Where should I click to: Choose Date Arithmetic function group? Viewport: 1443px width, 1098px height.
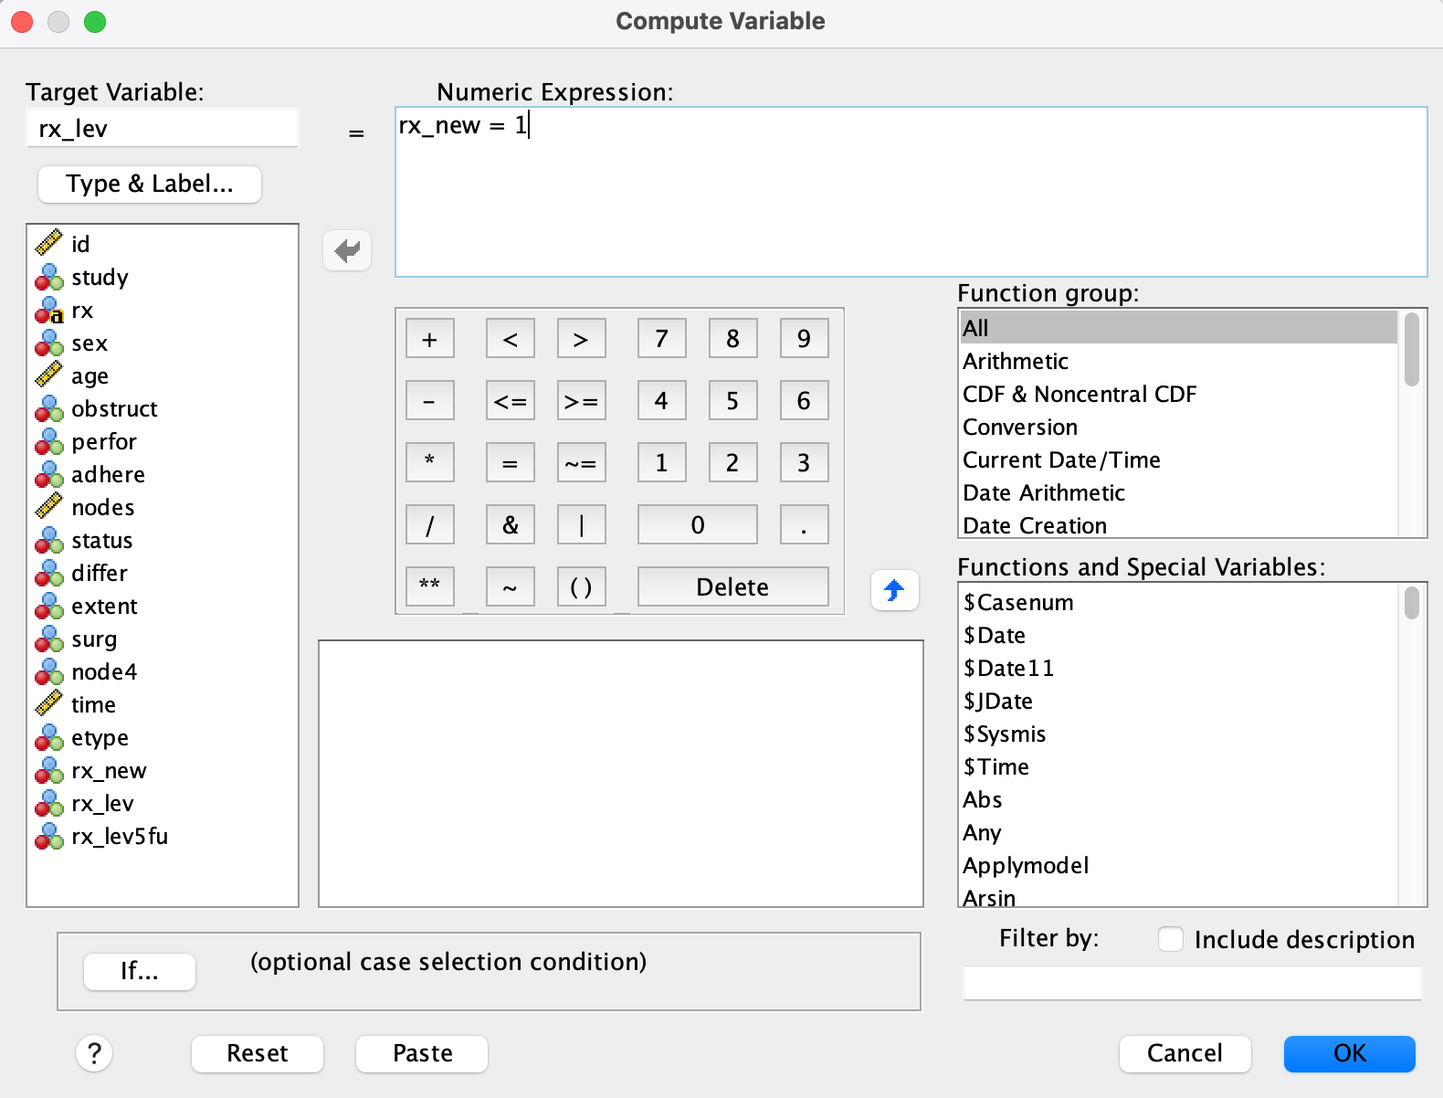[1044, 493]
